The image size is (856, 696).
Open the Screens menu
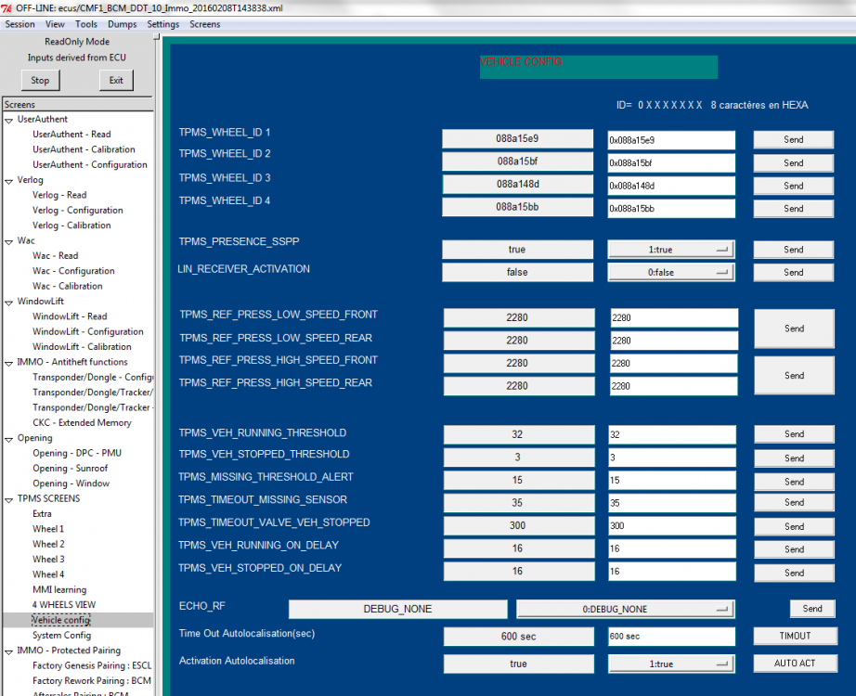click(x=205, y=24)
